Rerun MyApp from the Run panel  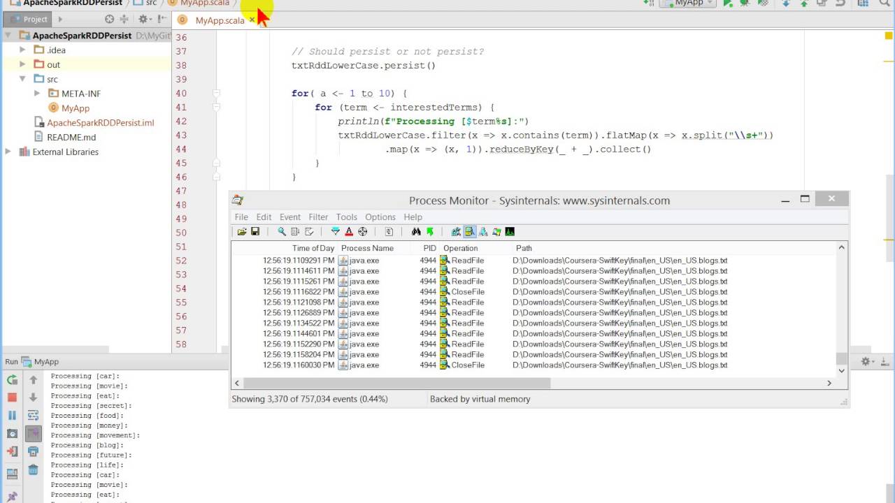pos(12,380)
